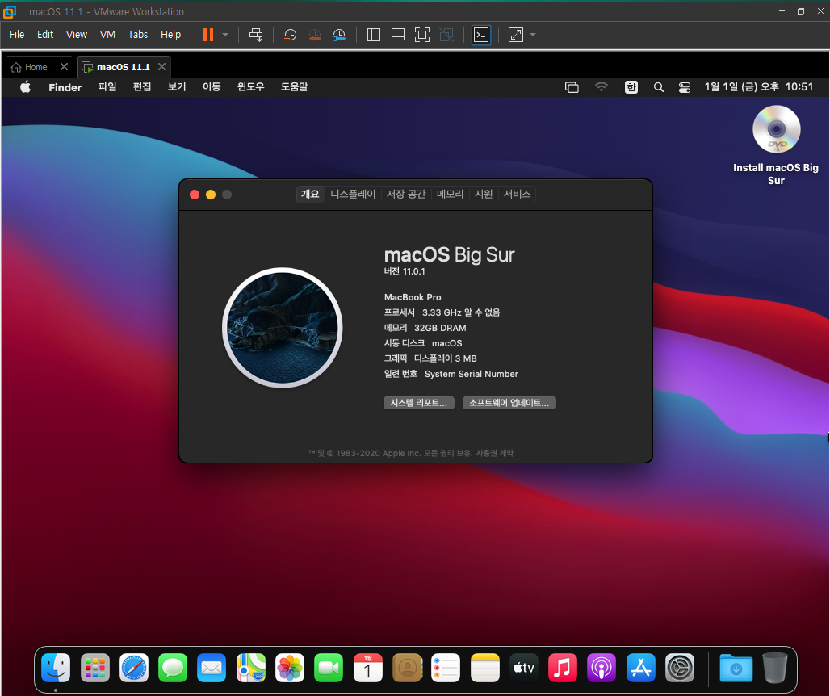Click the stretch guest display icon
830x696 pixels.
pos(516,35)
